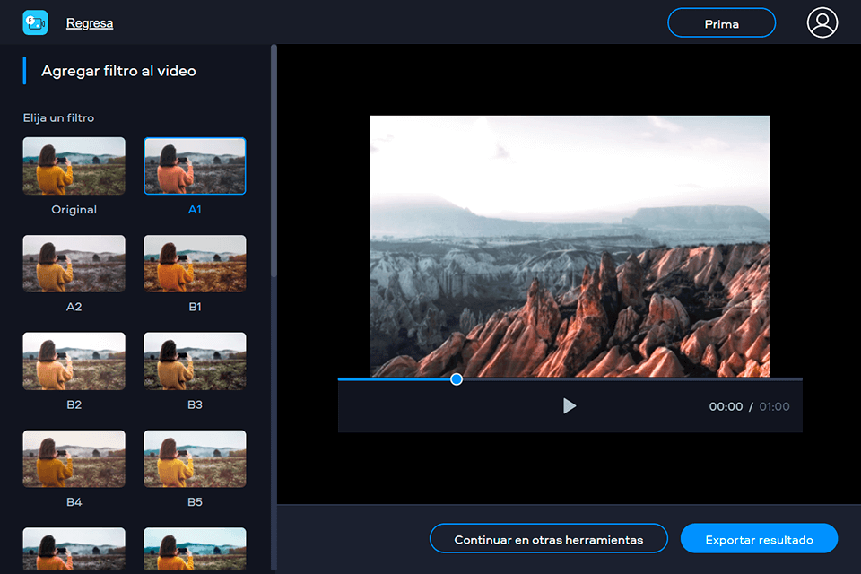Image resolution: width=861 pixels, height=574 pixels.
Task: Open the user profile account icon
Action: (822, 22)
